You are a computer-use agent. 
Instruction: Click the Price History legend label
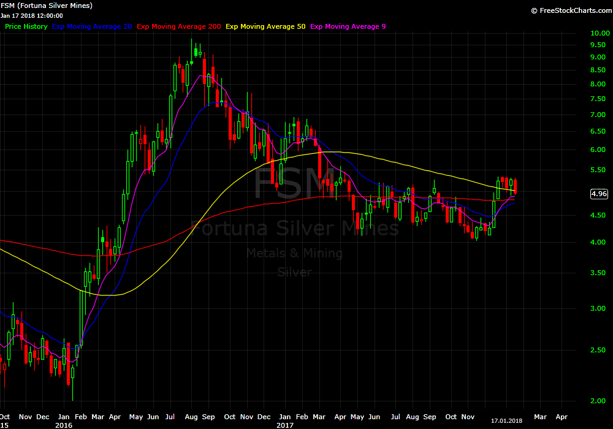(26, 26)
